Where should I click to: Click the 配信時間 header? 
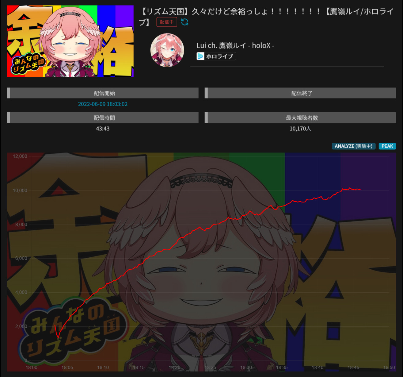point(103,117)
